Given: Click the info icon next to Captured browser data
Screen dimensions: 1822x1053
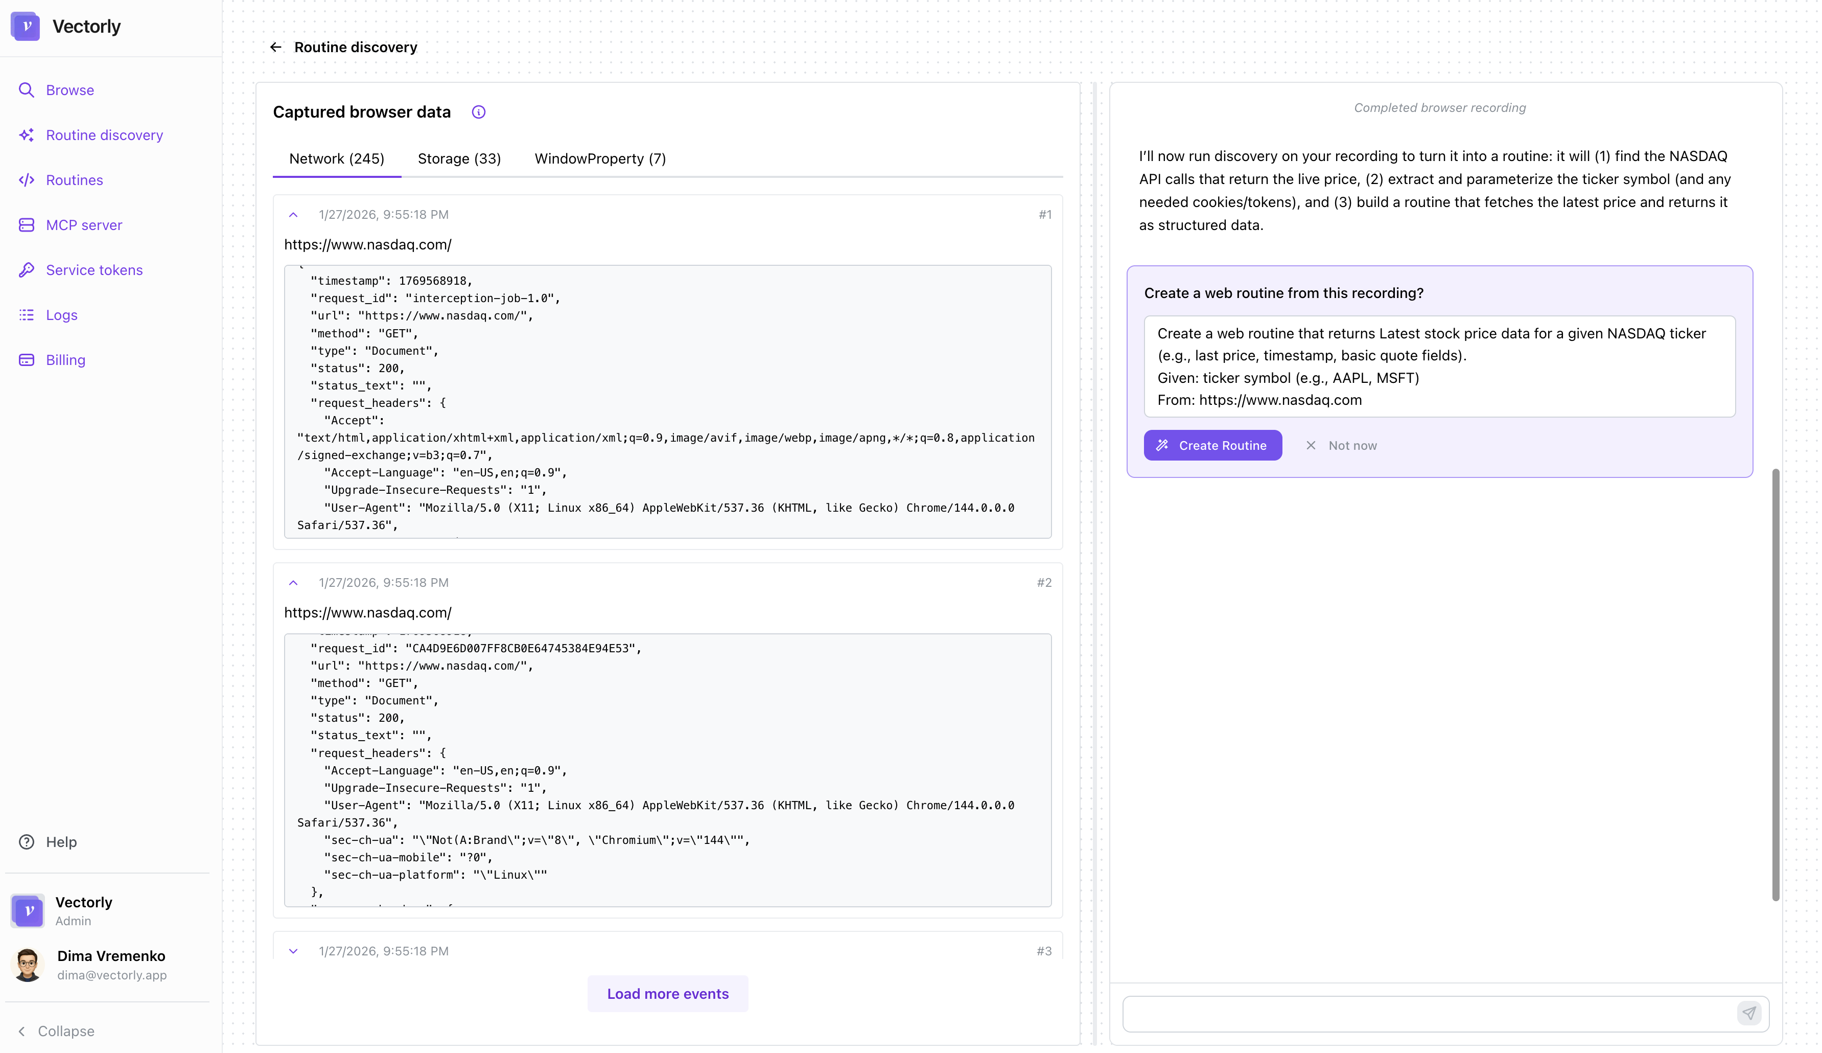Looking at the screenshot, I should [x=478, y=112].
